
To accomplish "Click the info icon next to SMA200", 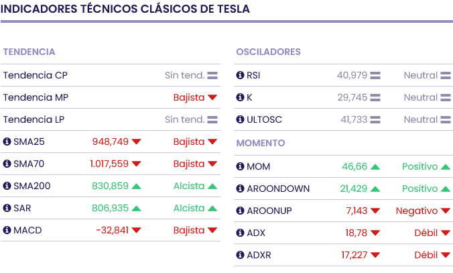I will coord(7,186).
